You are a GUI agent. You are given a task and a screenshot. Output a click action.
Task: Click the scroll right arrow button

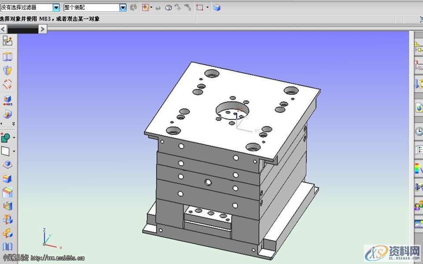coord(42,29)
